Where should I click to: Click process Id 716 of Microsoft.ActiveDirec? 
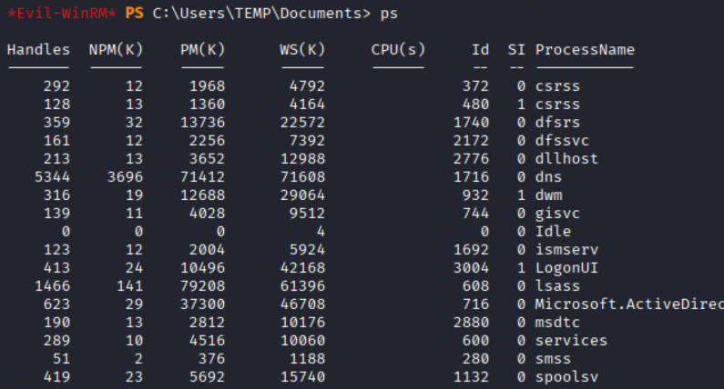(475, 304)
